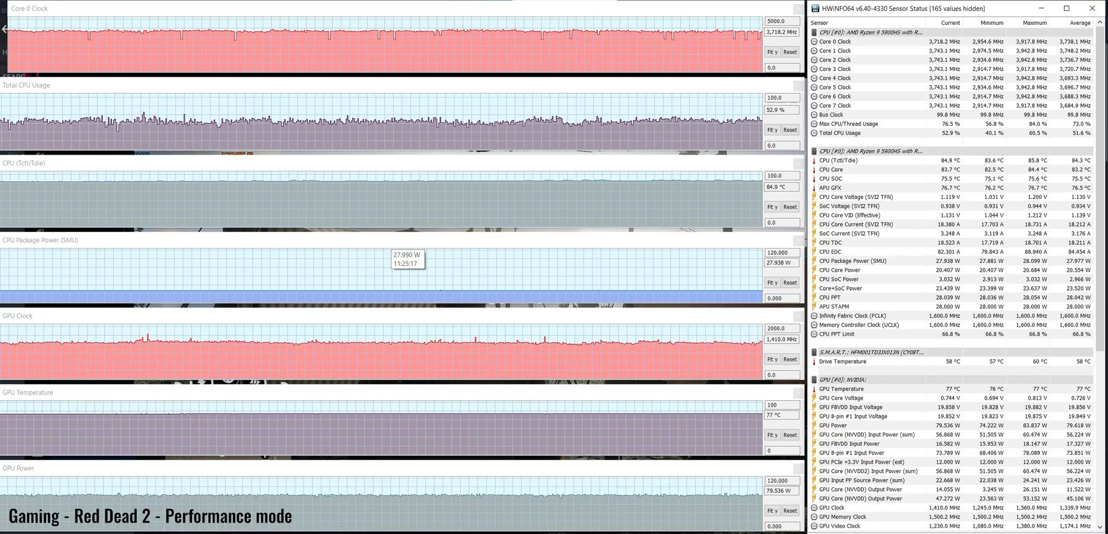
Task: Edit the 5000.0 upper limit of Core 0 Clock graph
Action: pyautogui.click(x=782, y=21)
